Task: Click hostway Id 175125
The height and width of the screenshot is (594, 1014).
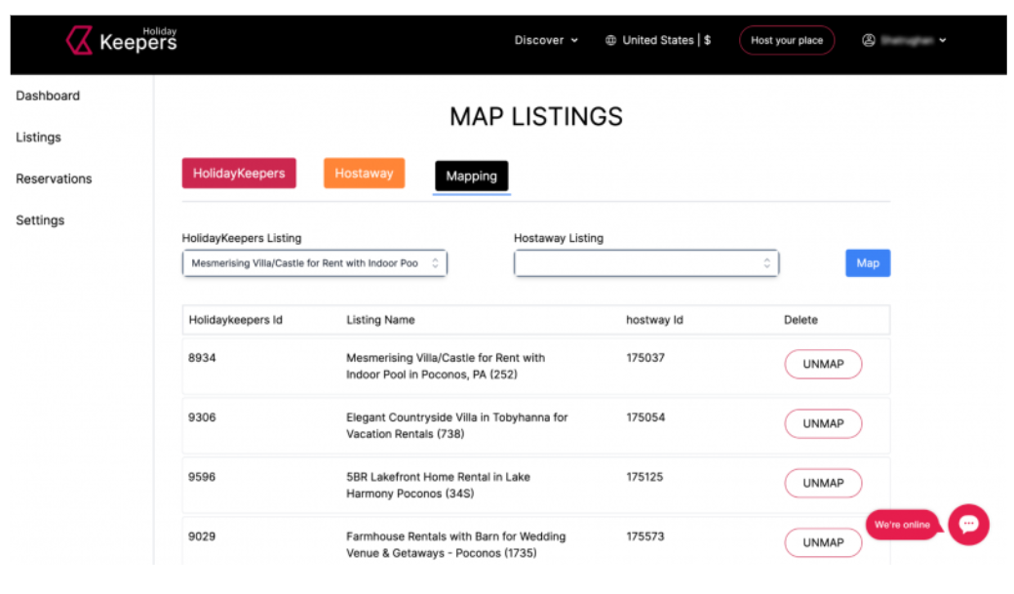Action: 644,477
